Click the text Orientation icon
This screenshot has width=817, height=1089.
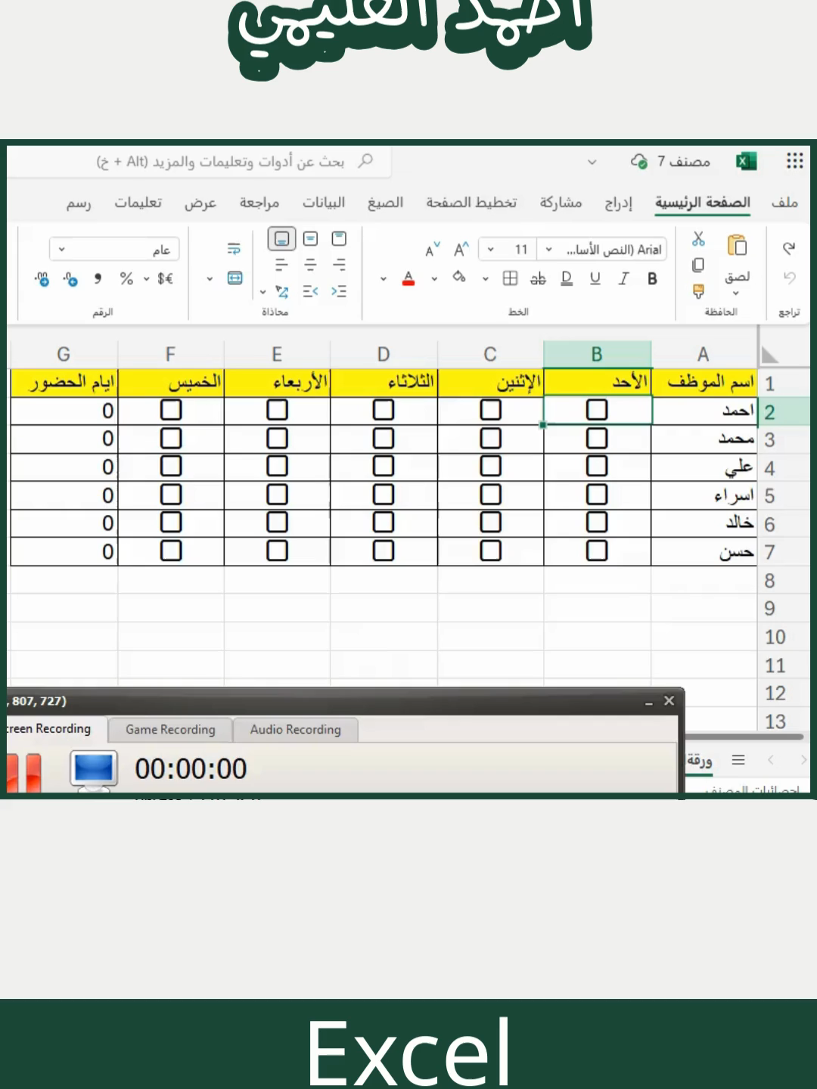(281, 291)
